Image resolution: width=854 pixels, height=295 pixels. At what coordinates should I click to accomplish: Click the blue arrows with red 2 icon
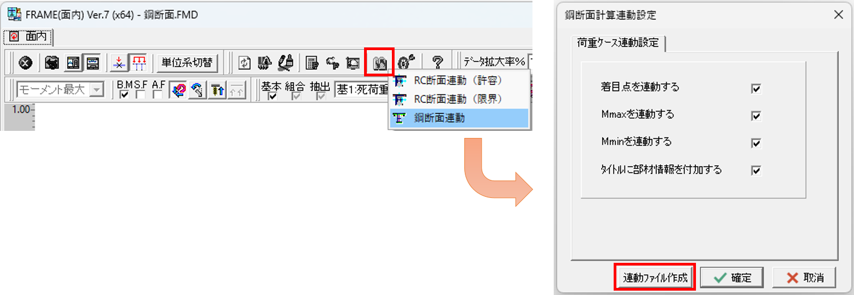177,90
